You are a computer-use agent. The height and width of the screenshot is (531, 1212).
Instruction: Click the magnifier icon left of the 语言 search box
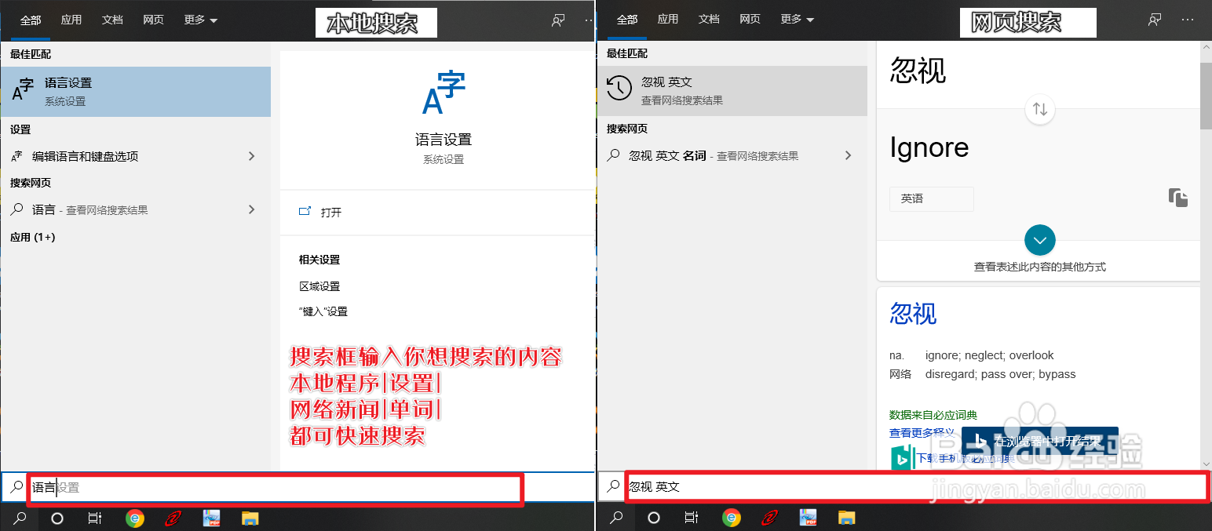(x=16, y=487)
